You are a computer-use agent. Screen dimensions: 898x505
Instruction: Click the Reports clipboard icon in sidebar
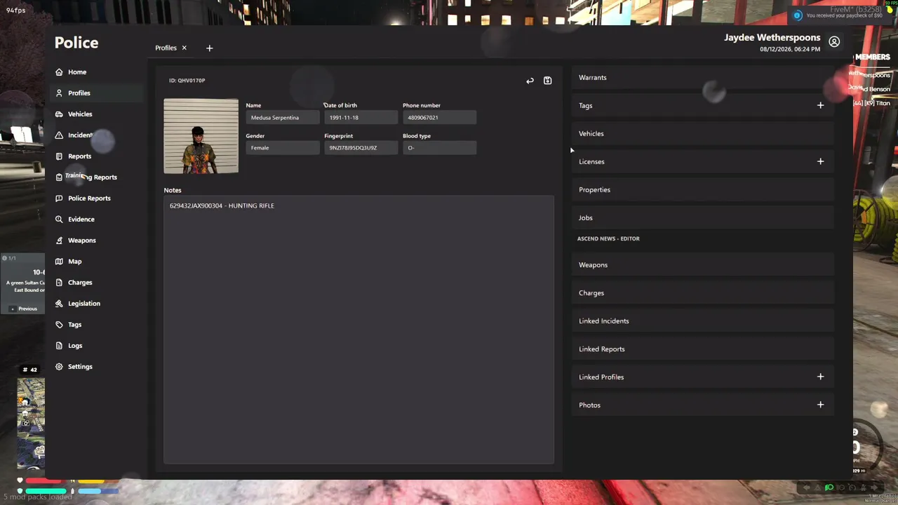pyautogui.click(x=59, y=156)
